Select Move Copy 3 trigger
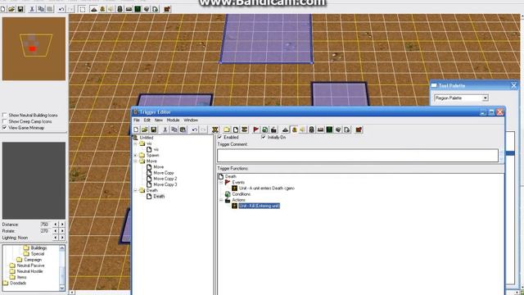The height and width of the screenshot is (295, 524). pos(165,184)
